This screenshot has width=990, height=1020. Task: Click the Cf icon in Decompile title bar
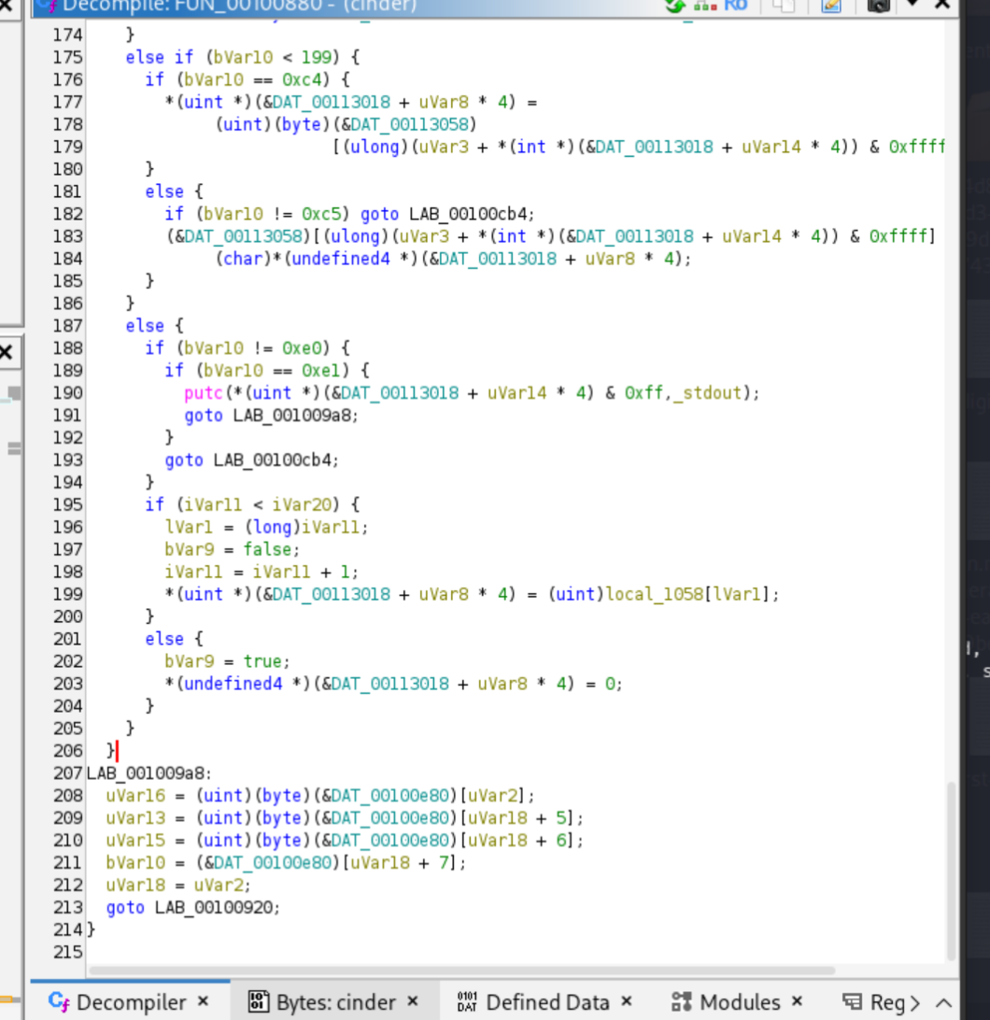pos(46,6)
